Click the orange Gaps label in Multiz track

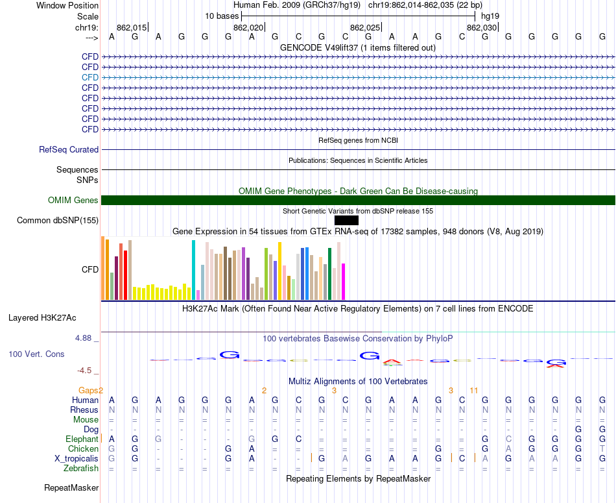pyautogui.click(x=88, y=390)
